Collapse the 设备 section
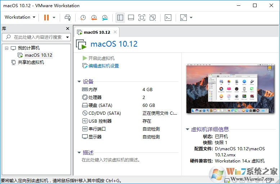280x184 pixels. [79, 81]
